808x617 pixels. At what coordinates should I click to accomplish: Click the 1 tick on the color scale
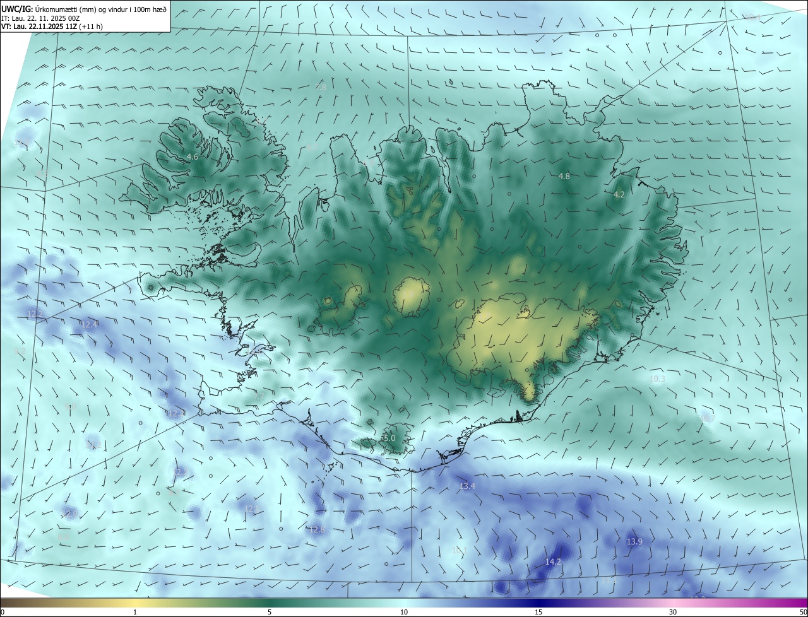point(135,613)
